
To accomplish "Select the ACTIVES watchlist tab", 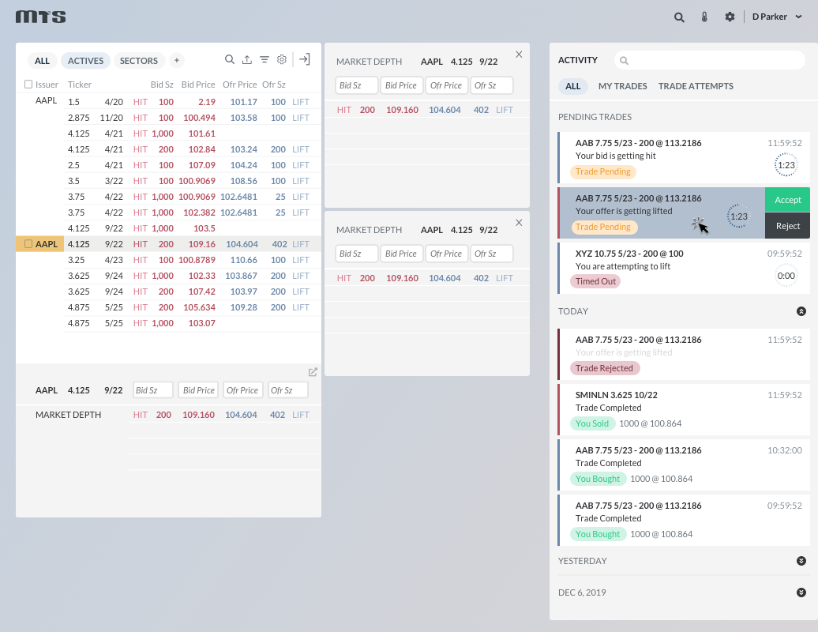I will click(x=85, y=61).
